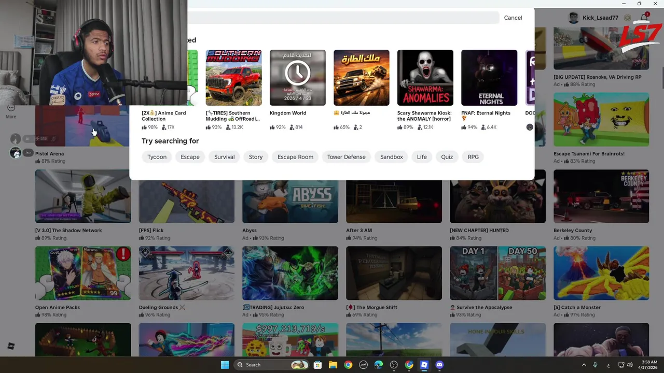Click the Kick_Lsaad77 profile avatar

click(573, 18)
